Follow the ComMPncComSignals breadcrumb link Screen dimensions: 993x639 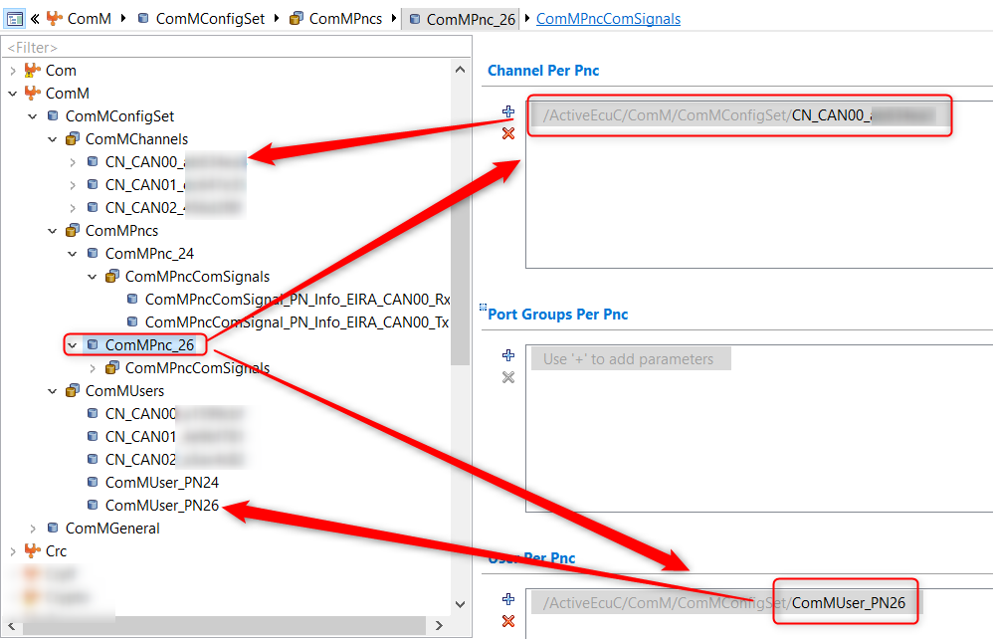coord(608,19)
